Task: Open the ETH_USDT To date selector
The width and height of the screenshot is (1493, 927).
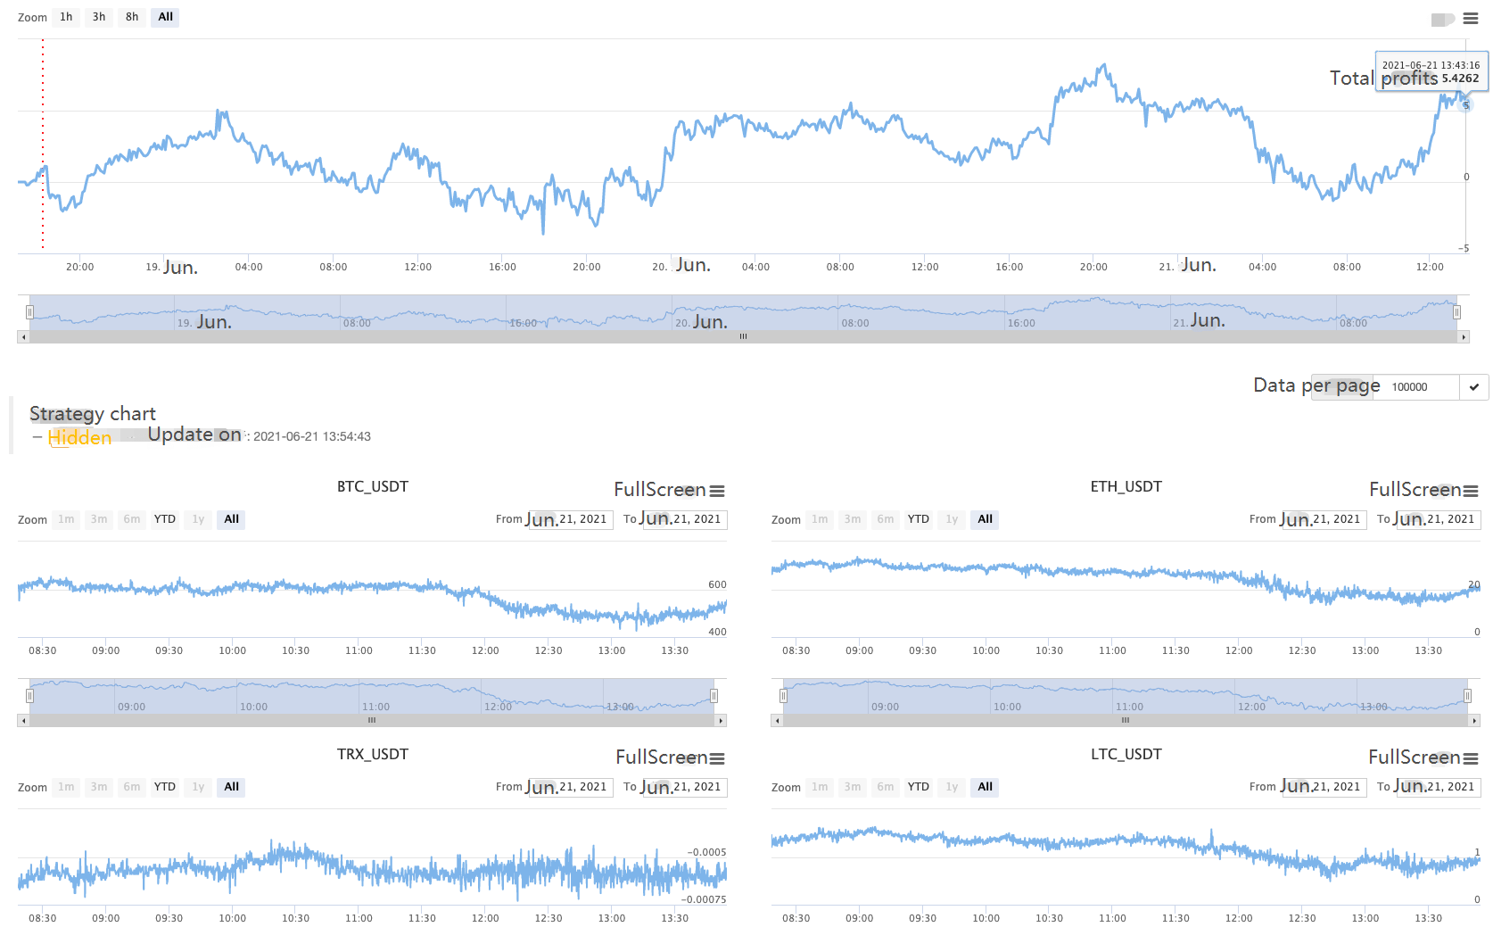Action: click(1437, 519)
